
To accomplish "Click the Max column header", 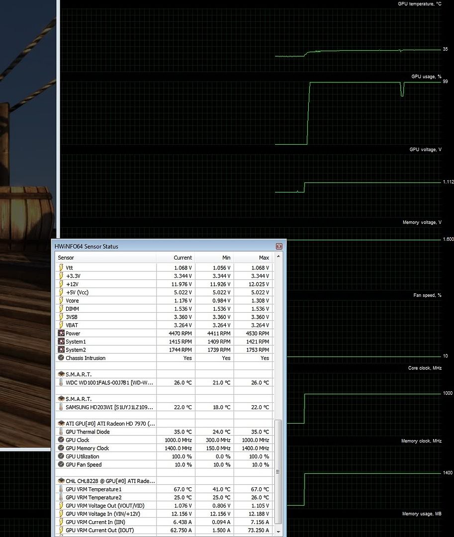I will click(254, 258).
